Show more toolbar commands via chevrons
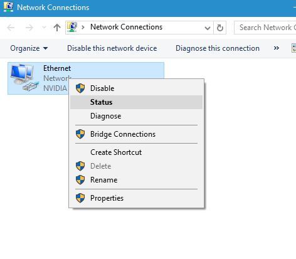The height and width of the screenshot is (259, 296). coord(277,48)
